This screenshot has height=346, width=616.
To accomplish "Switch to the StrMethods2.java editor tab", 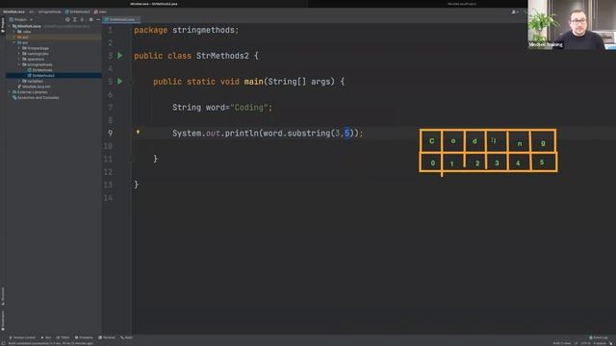I will tap(122, 19).
